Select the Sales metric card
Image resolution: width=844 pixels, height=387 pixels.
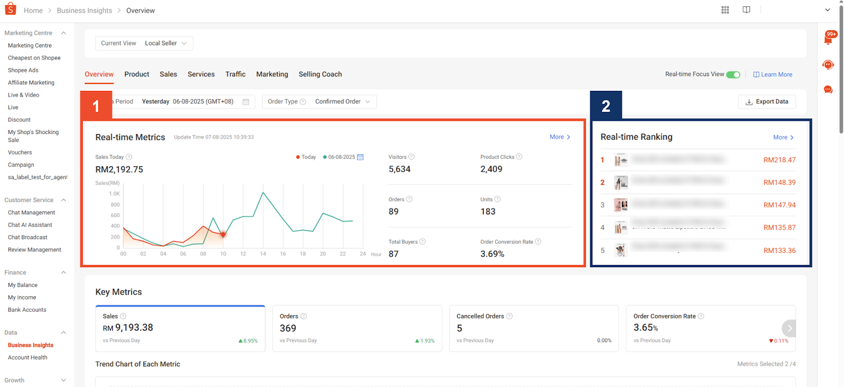tap(180, 328)
